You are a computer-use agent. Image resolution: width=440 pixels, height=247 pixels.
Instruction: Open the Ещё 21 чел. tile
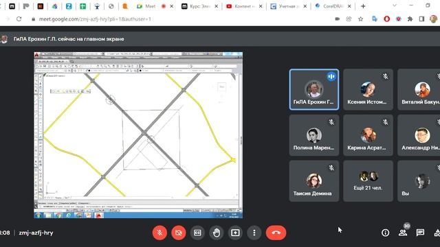(368, 181)
